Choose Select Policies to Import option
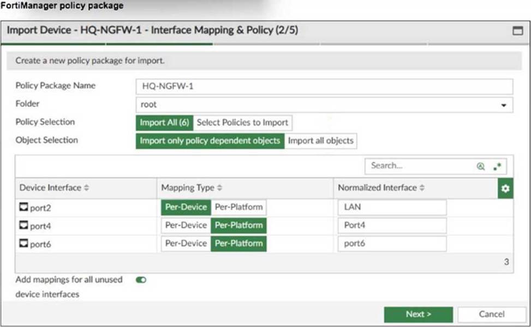The image size is (531, 327). (x=242, y=123)
